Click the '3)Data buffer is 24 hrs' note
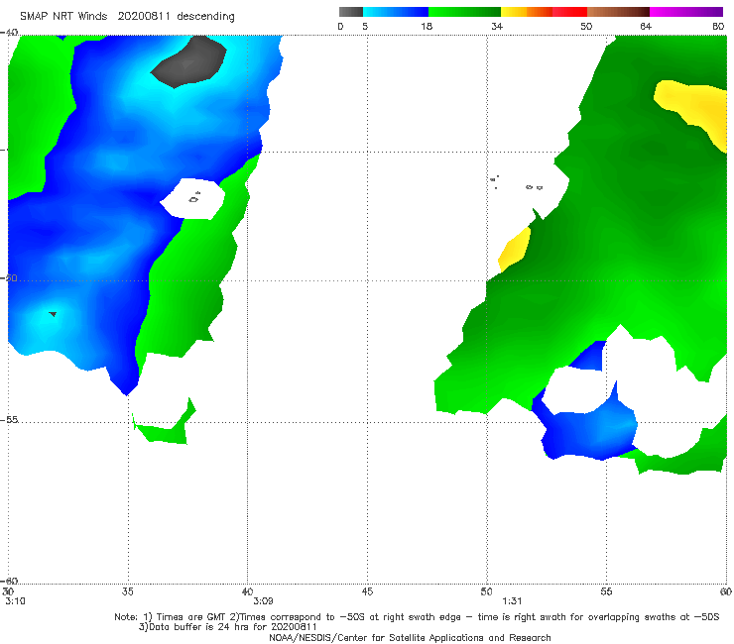The width and height of the screenshot is (734, 644). pyautogui.click(x=228, y=627)
